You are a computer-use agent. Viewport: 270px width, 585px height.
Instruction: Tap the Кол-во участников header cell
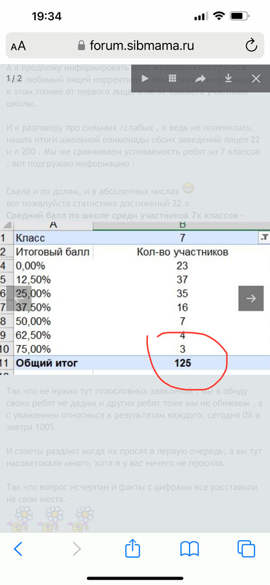[x=182, y=252]
